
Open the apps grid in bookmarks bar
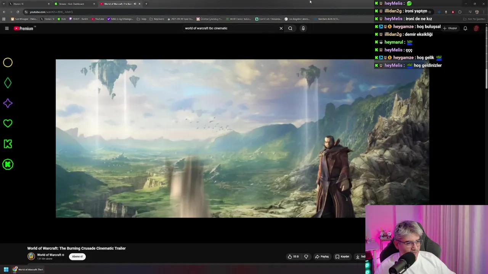4,19
